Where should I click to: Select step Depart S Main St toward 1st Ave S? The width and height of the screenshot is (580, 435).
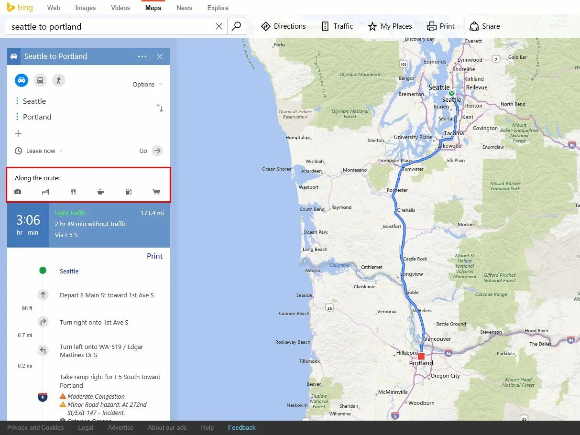pyautogui.click(x=107, y=295)
